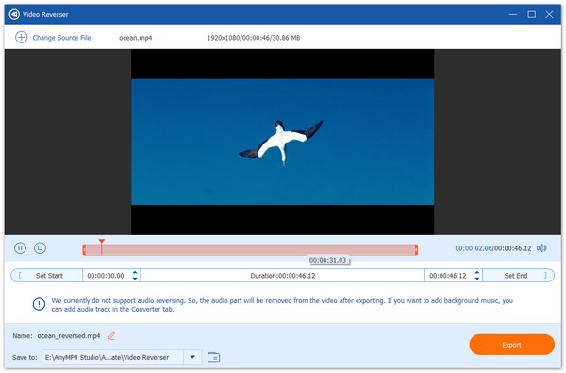
Task: Focus the start time field 00:00:00.00
Action: click(x=106, y=276)
